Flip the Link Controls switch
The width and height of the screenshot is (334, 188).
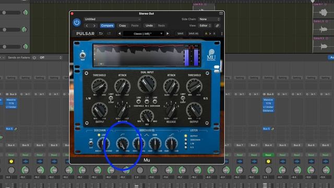click(139, 101)
